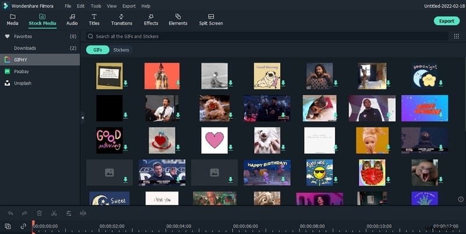
Task: Download the pink heart GIF
Action: [231, 148]
